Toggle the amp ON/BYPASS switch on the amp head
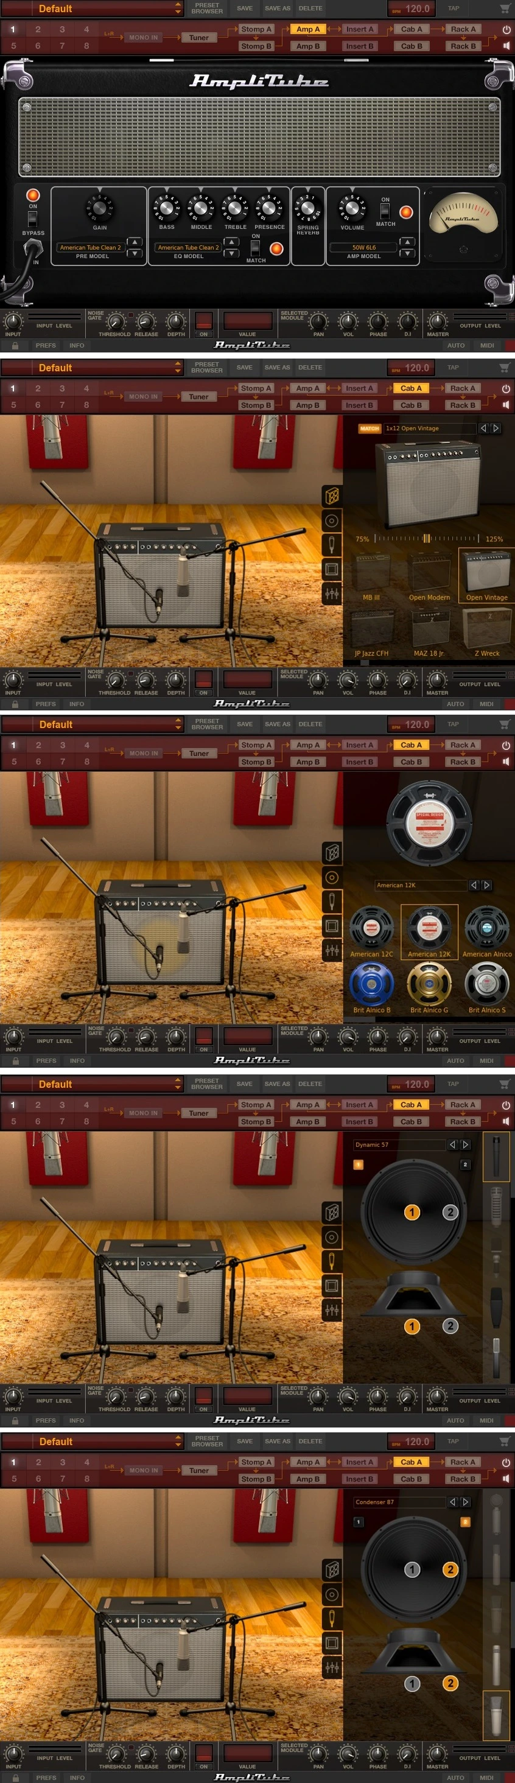Screen dimensions: 515x1783 32,219
